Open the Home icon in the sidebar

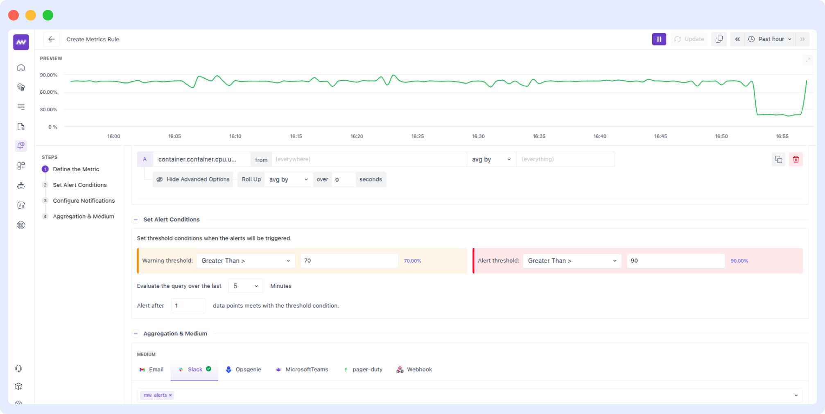tap(21, 68)
